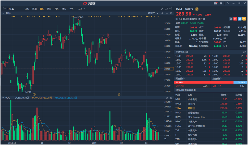Open the skin theme shirt icon
Screen dimensions: 248x145
(221, 3)
